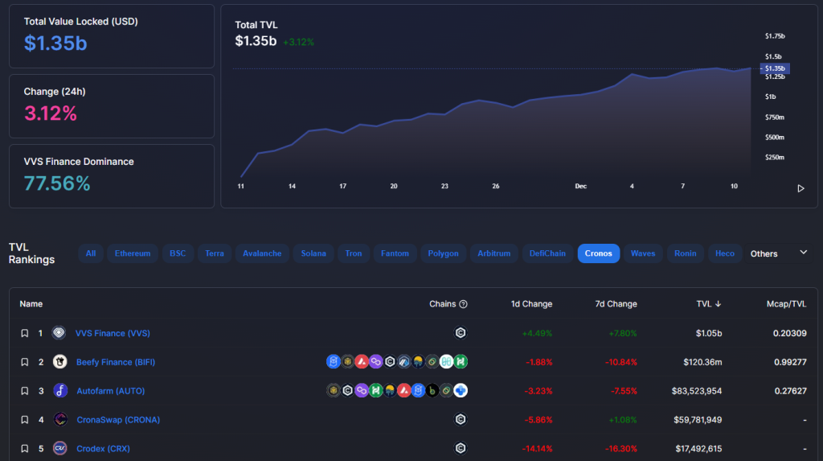Sort table by 1d Change column
The height and width of the screenshot is (461, 823).
tap(531, 304)
